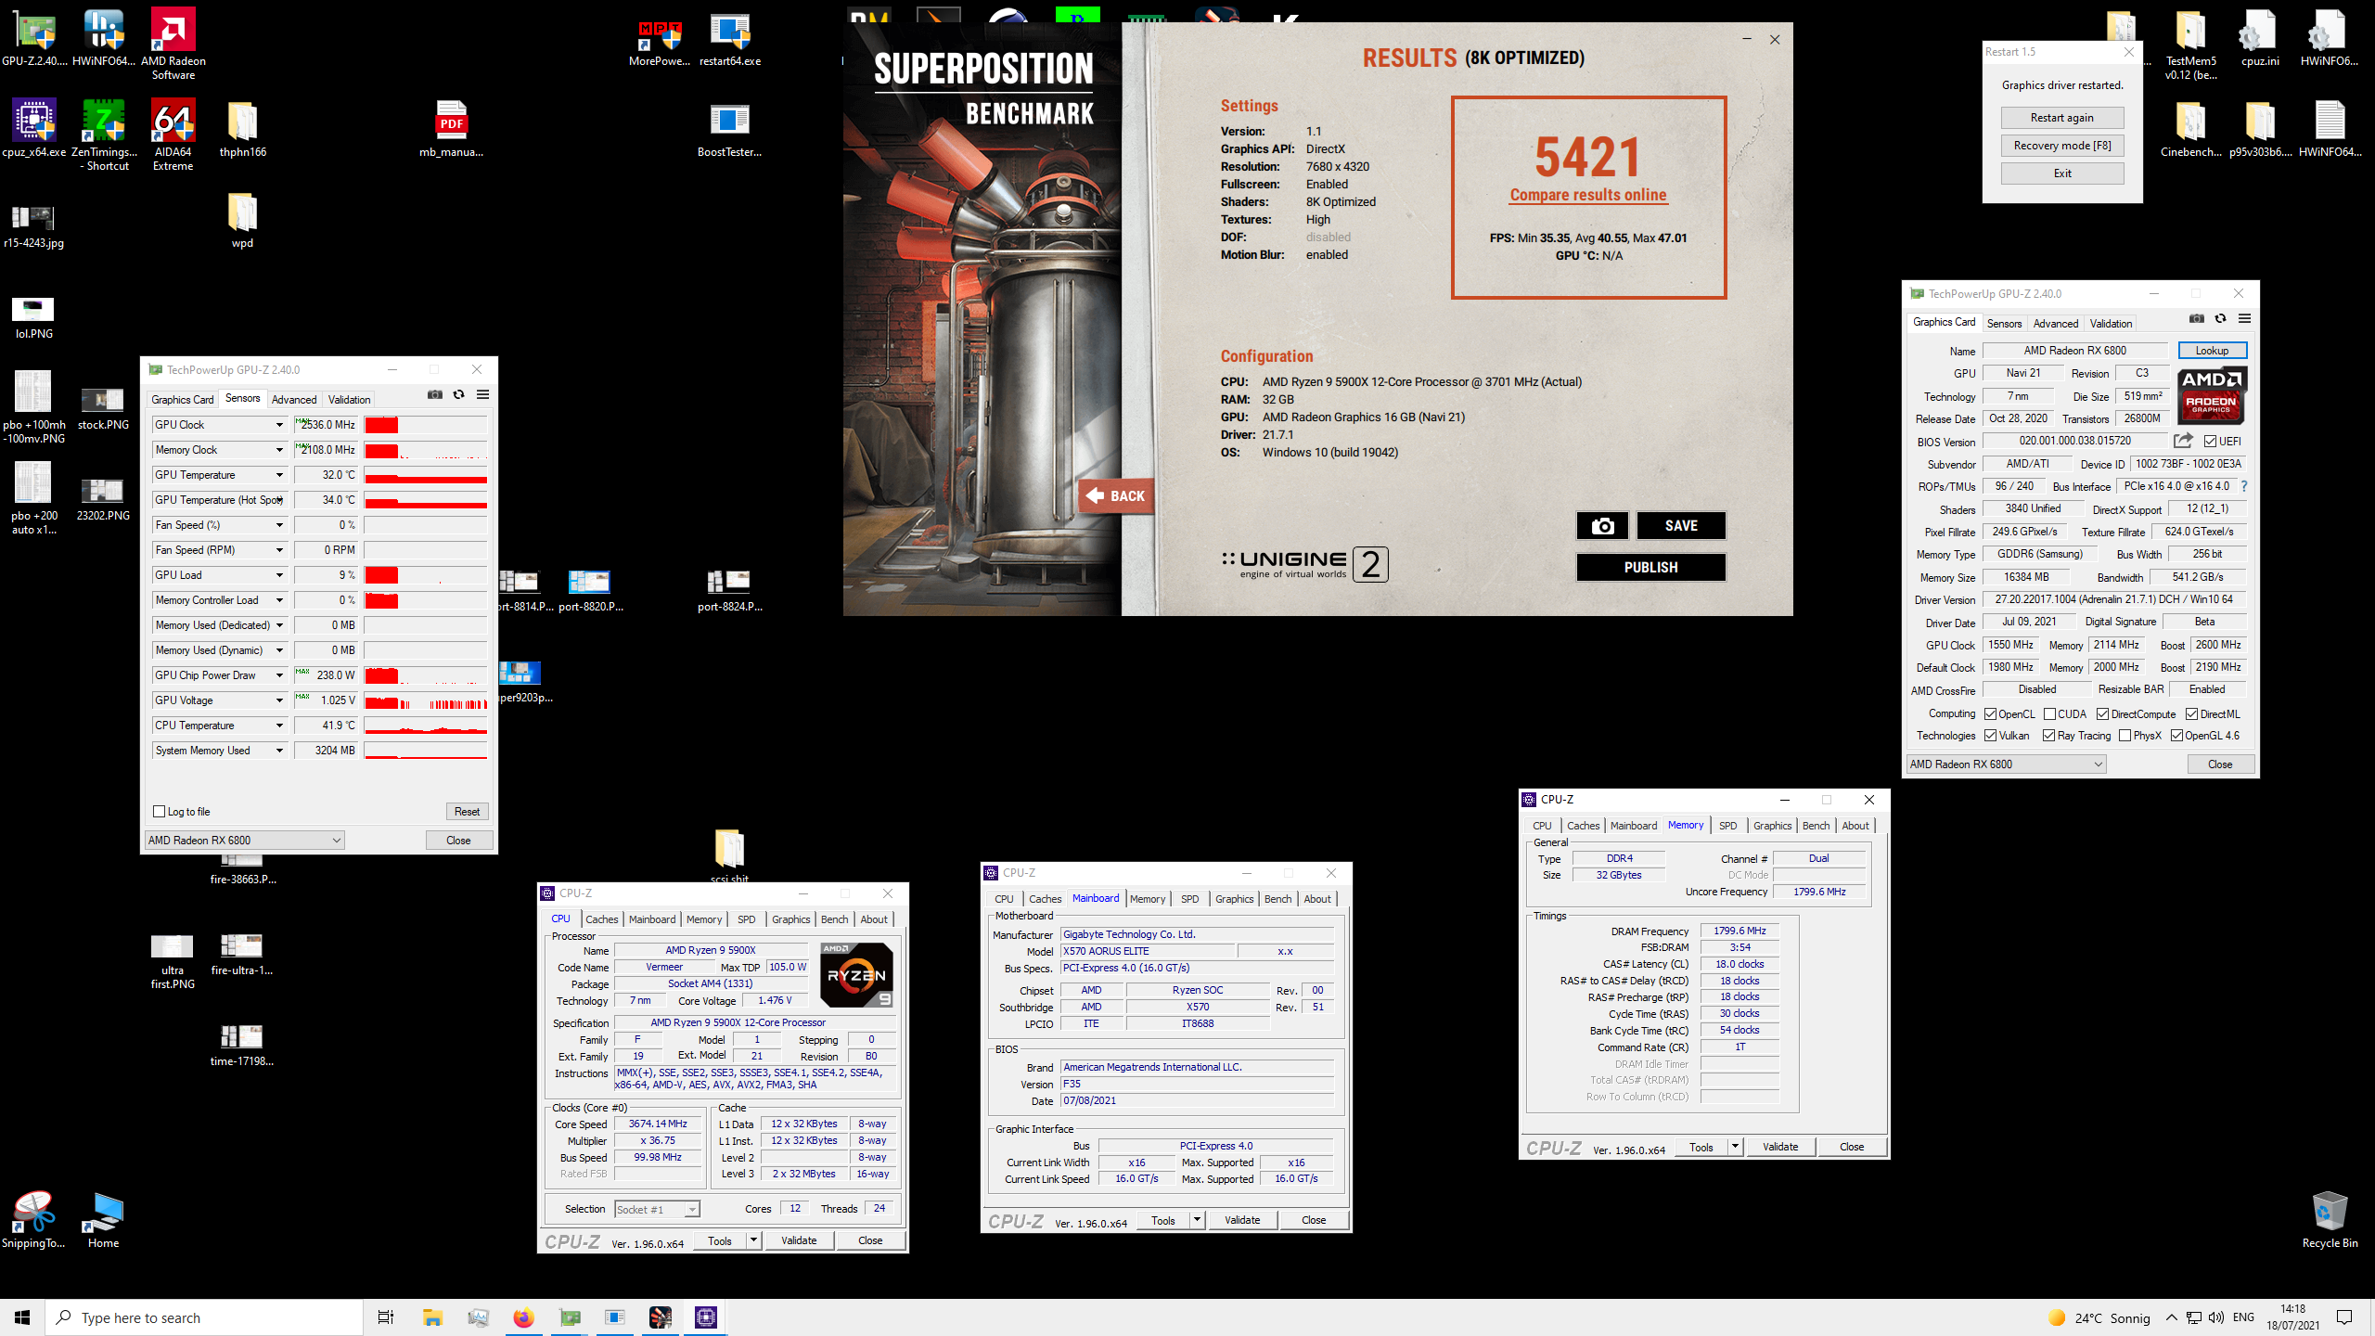Toggle the Vulkan checkbox
This screenshot has height=1336, width=2375.
tap(1990, 736)
